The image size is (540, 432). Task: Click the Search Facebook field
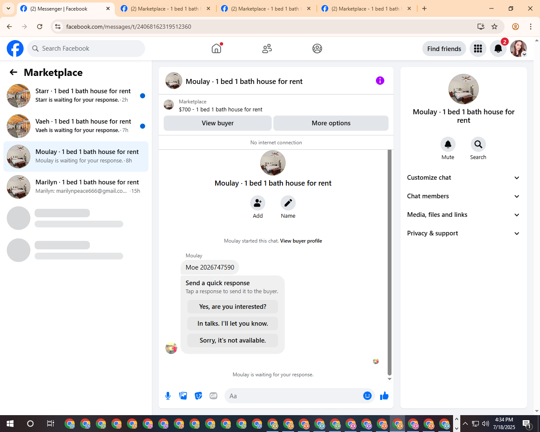86,49
